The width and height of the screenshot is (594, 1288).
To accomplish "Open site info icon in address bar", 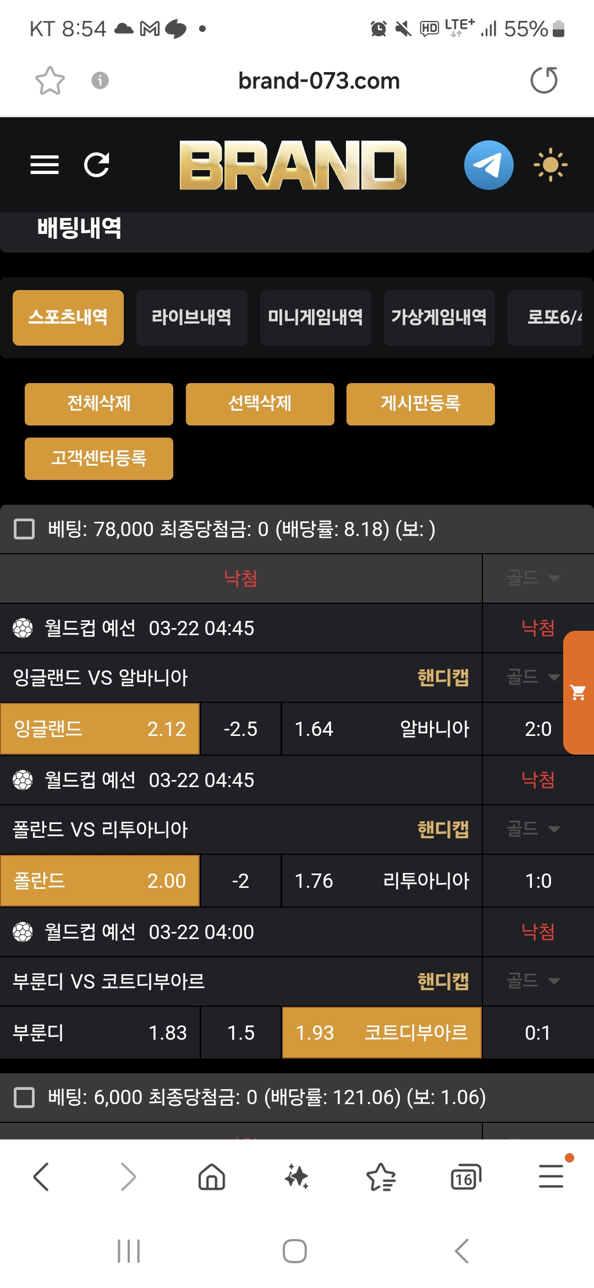I will [100, 81].
